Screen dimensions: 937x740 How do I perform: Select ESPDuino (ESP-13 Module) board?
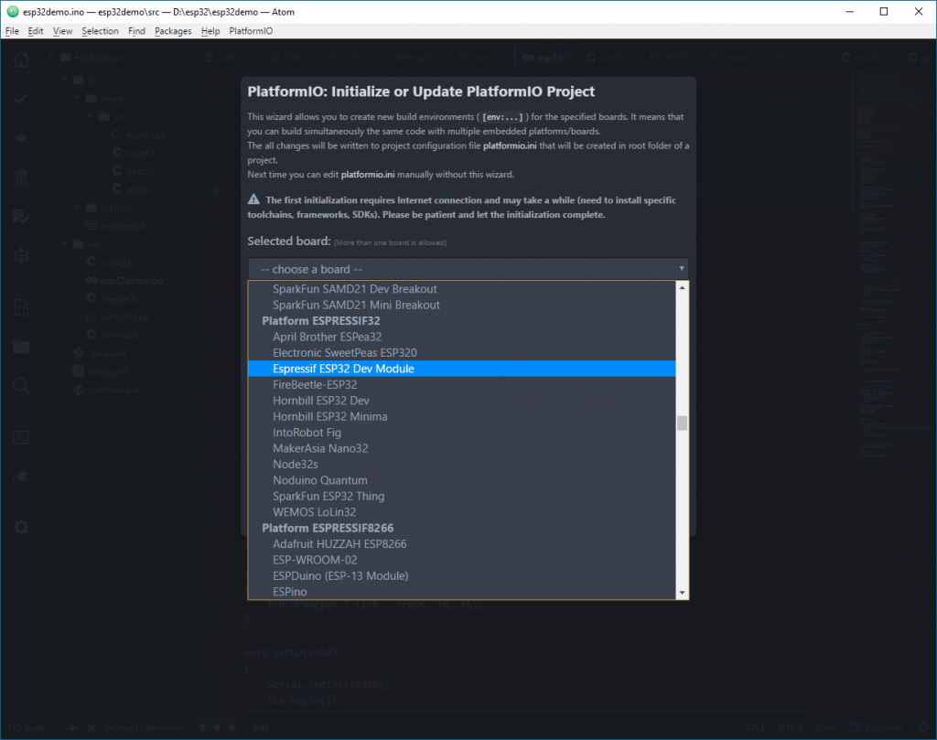point(462,576)
